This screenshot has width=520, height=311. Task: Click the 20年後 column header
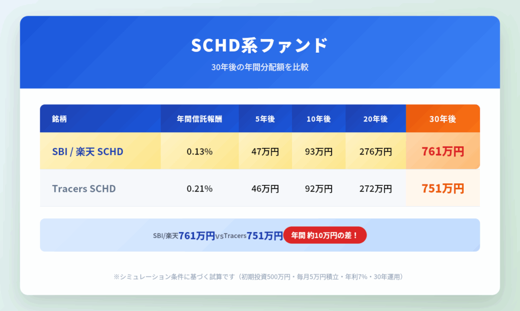[x=375, y=119]
